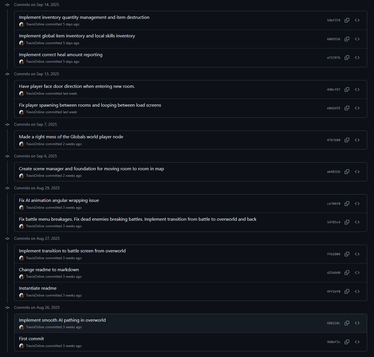Open 'Made a right mess of the Globals world player node'
This screenshot has height=357, width=374.
click(71, 137)
